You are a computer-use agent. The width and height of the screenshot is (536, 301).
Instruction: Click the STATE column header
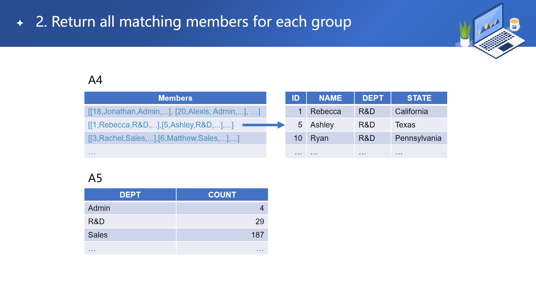[x=419, y=98]
